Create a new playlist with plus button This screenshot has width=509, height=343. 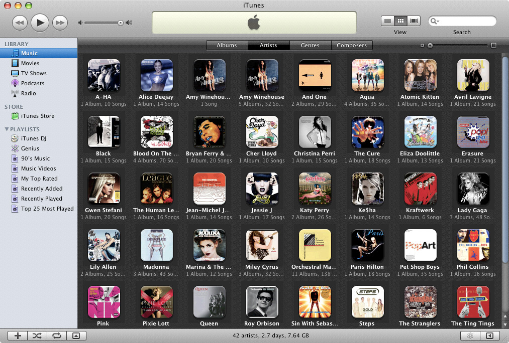click(x=18, y=336)
